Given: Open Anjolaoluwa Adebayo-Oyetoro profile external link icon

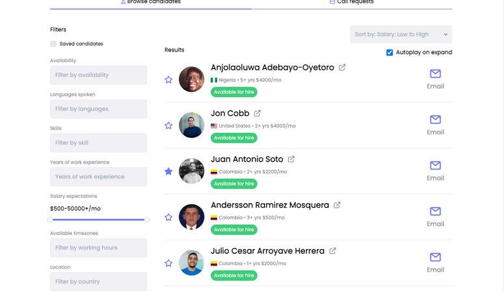Looking at the screenshot, I should point(342,67).
